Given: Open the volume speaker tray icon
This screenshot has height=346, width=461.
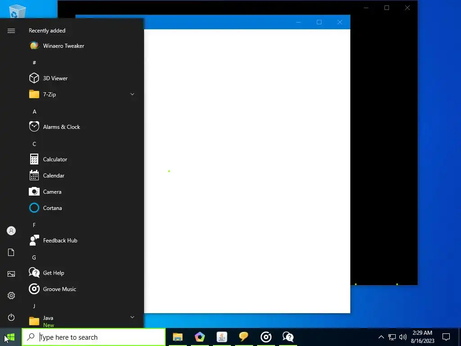Looking at the screenshot, I should tap(403, 337).
